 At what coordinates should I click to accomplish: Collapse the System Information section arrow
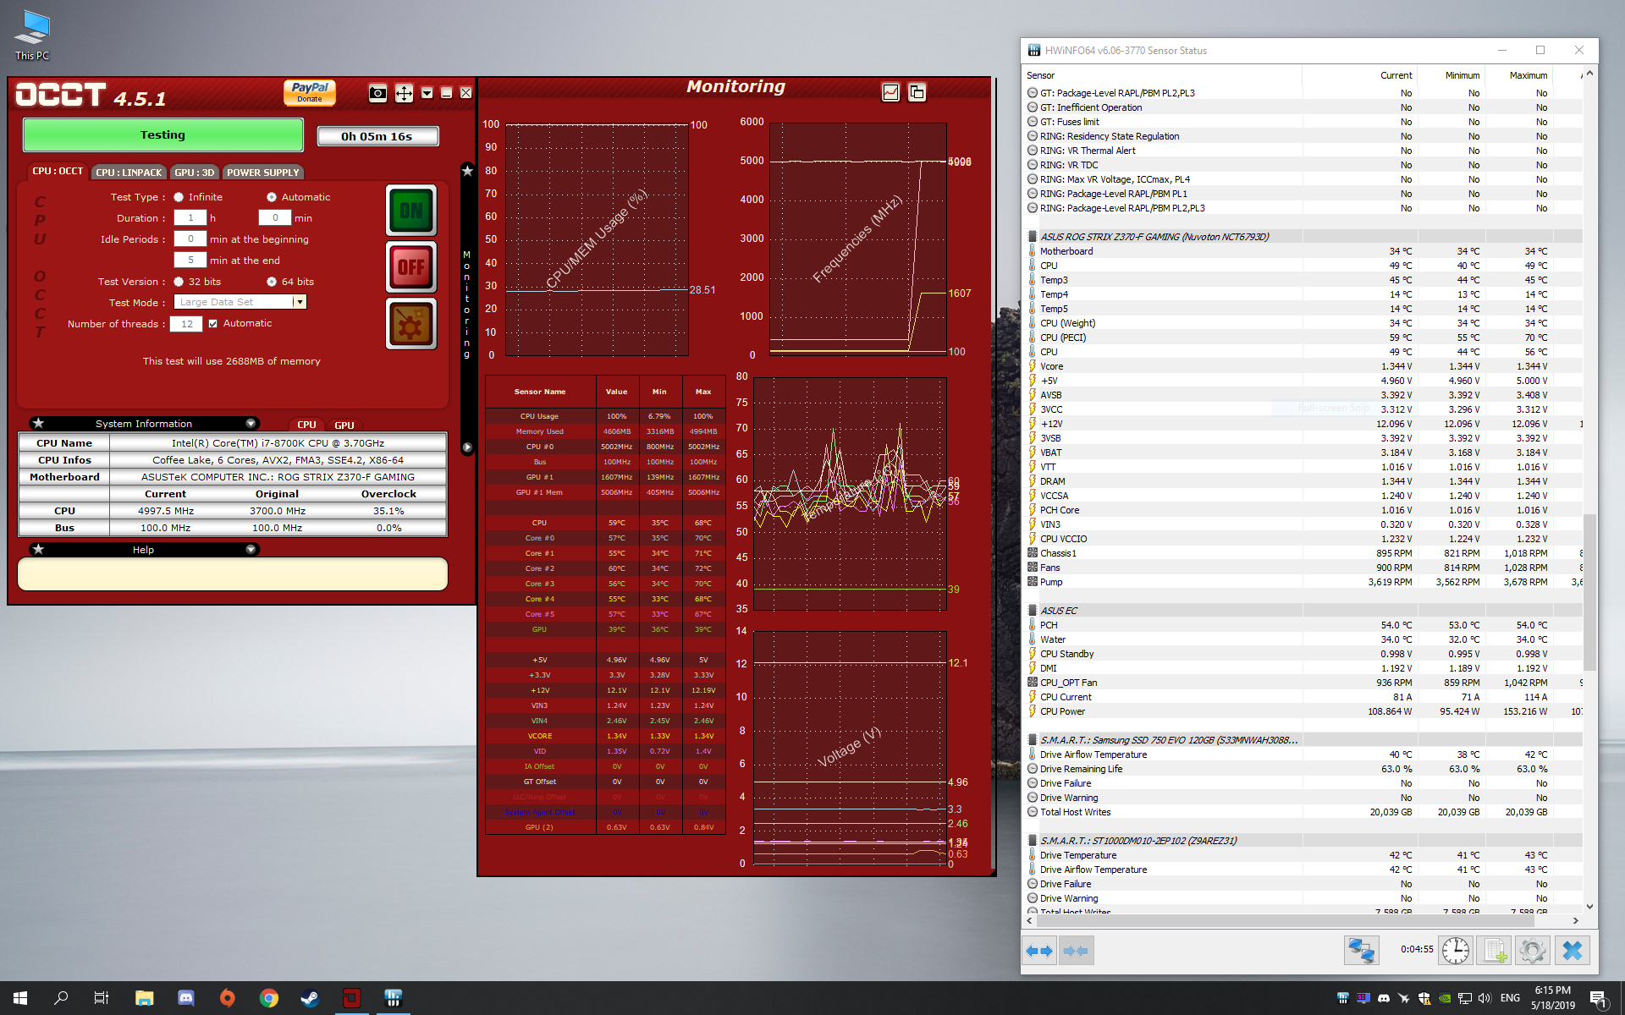(251, 423)
